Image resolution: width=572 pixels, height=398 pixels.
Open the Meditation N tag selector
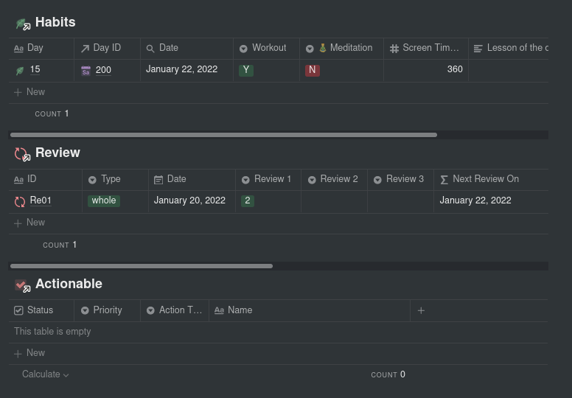click(x=313, y=70)
